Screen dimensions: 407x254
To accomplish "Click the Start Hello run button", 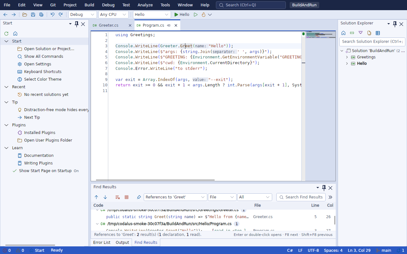I will (x=182, y=15).
